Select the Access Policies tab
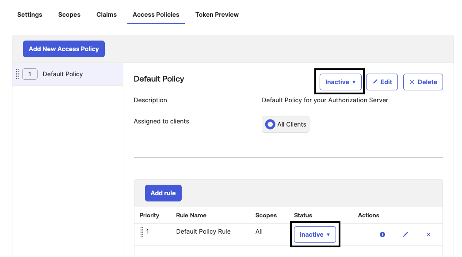The height and width of the screenshot is (257, 462). click(156, 15)
